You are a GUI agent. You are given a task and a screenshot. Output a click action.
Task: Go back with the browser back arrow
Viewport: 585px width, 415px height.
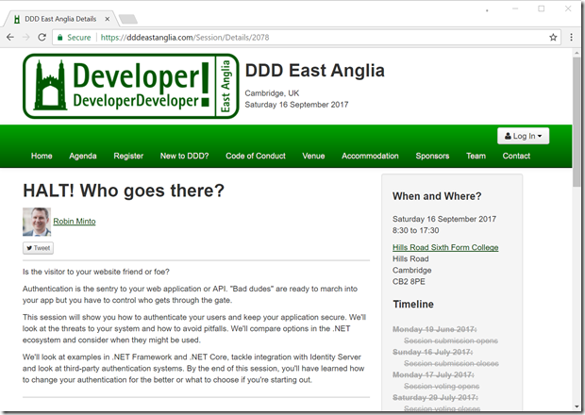[x=10, y=38]
